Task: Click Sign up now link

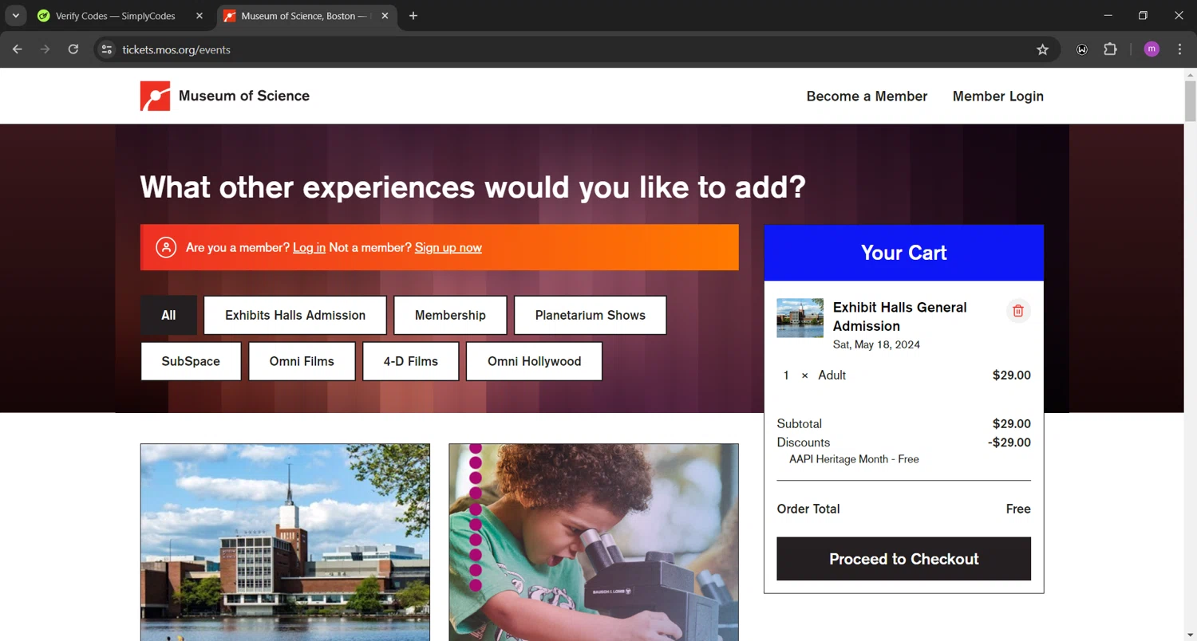Action: pos(448,248)
